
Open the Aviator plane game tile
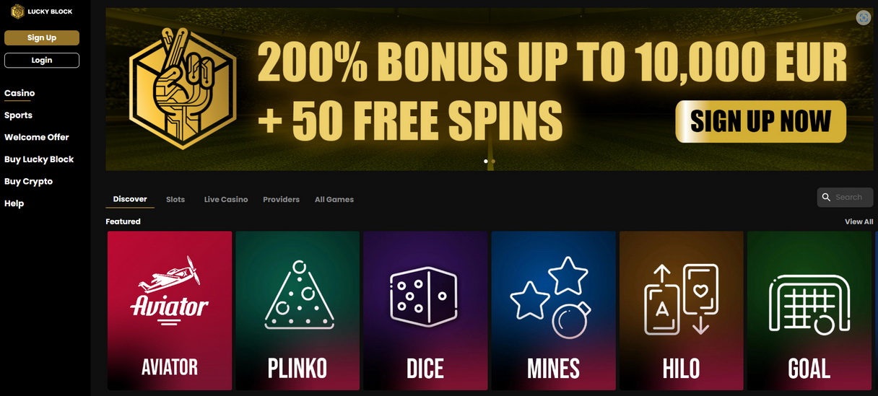coord(170,311)
